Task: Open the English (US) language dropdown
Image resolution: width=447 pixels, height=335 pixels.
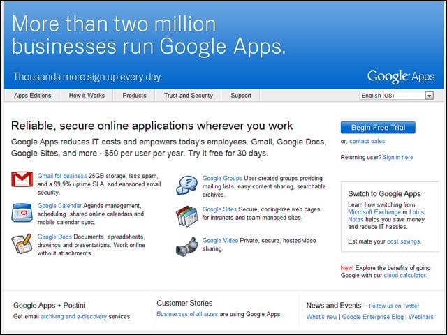Action: (397, 96)
